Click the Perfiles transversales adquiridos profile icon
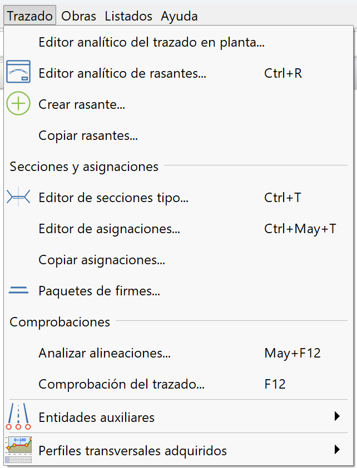The width and height of the screenshot is (357, 468). tap(17, 450)
